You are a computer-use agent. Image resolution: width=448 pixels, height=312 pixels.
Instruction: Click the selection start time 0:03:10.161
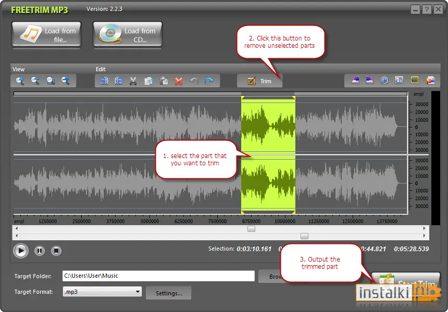point(254,249)
